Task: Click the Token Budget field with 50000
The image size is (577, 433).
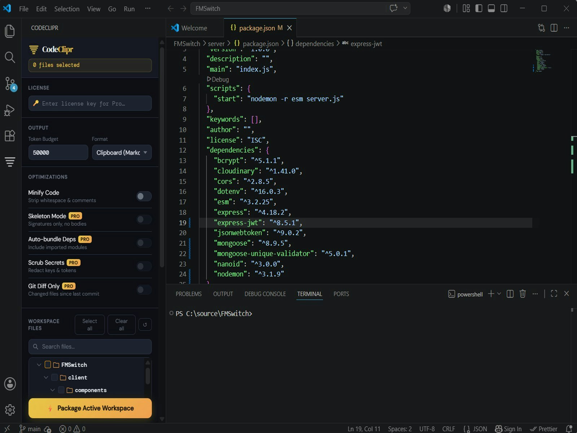Action: 58,152
